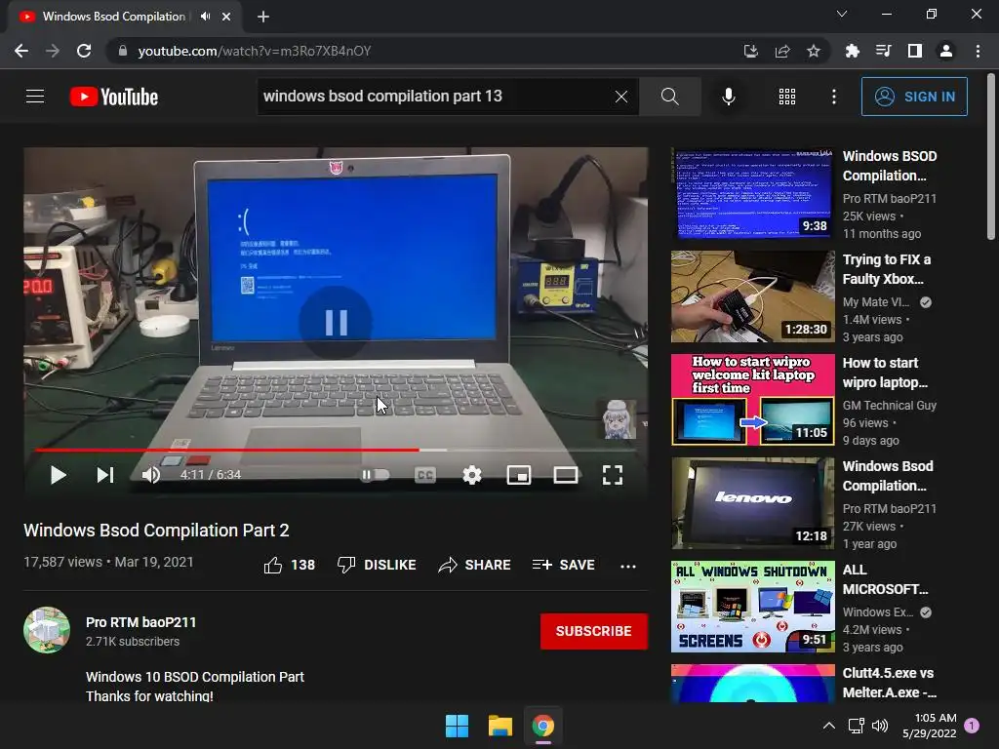Click the SIGN IN button
Image resolution: width=999 pixels, height=749 pixels.
pyautogui.click(x=913, y=97)
